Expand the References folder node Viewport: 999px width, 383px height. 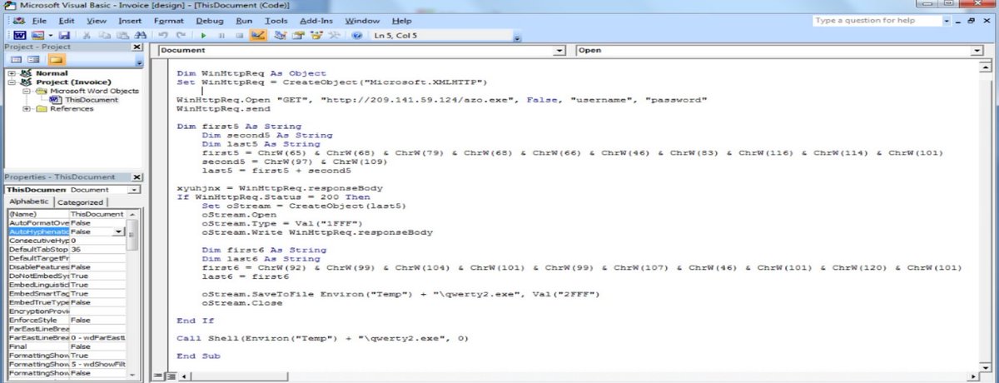pos(27,108)
